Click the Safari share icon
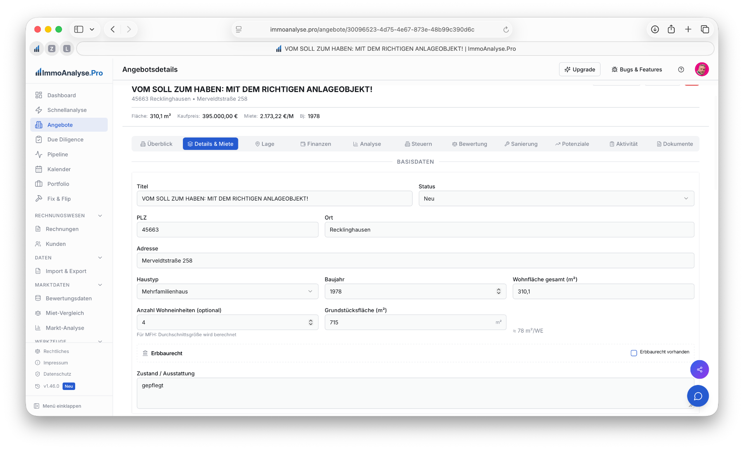Image resolution: width=744 pixels, height=450 pixels. pyautogui.click(x=671, y=29)
